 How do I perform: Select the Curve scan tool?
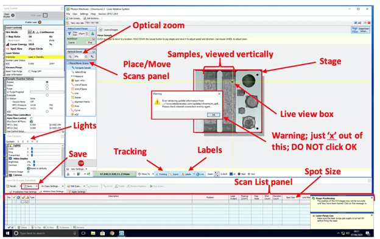point(76,110)
